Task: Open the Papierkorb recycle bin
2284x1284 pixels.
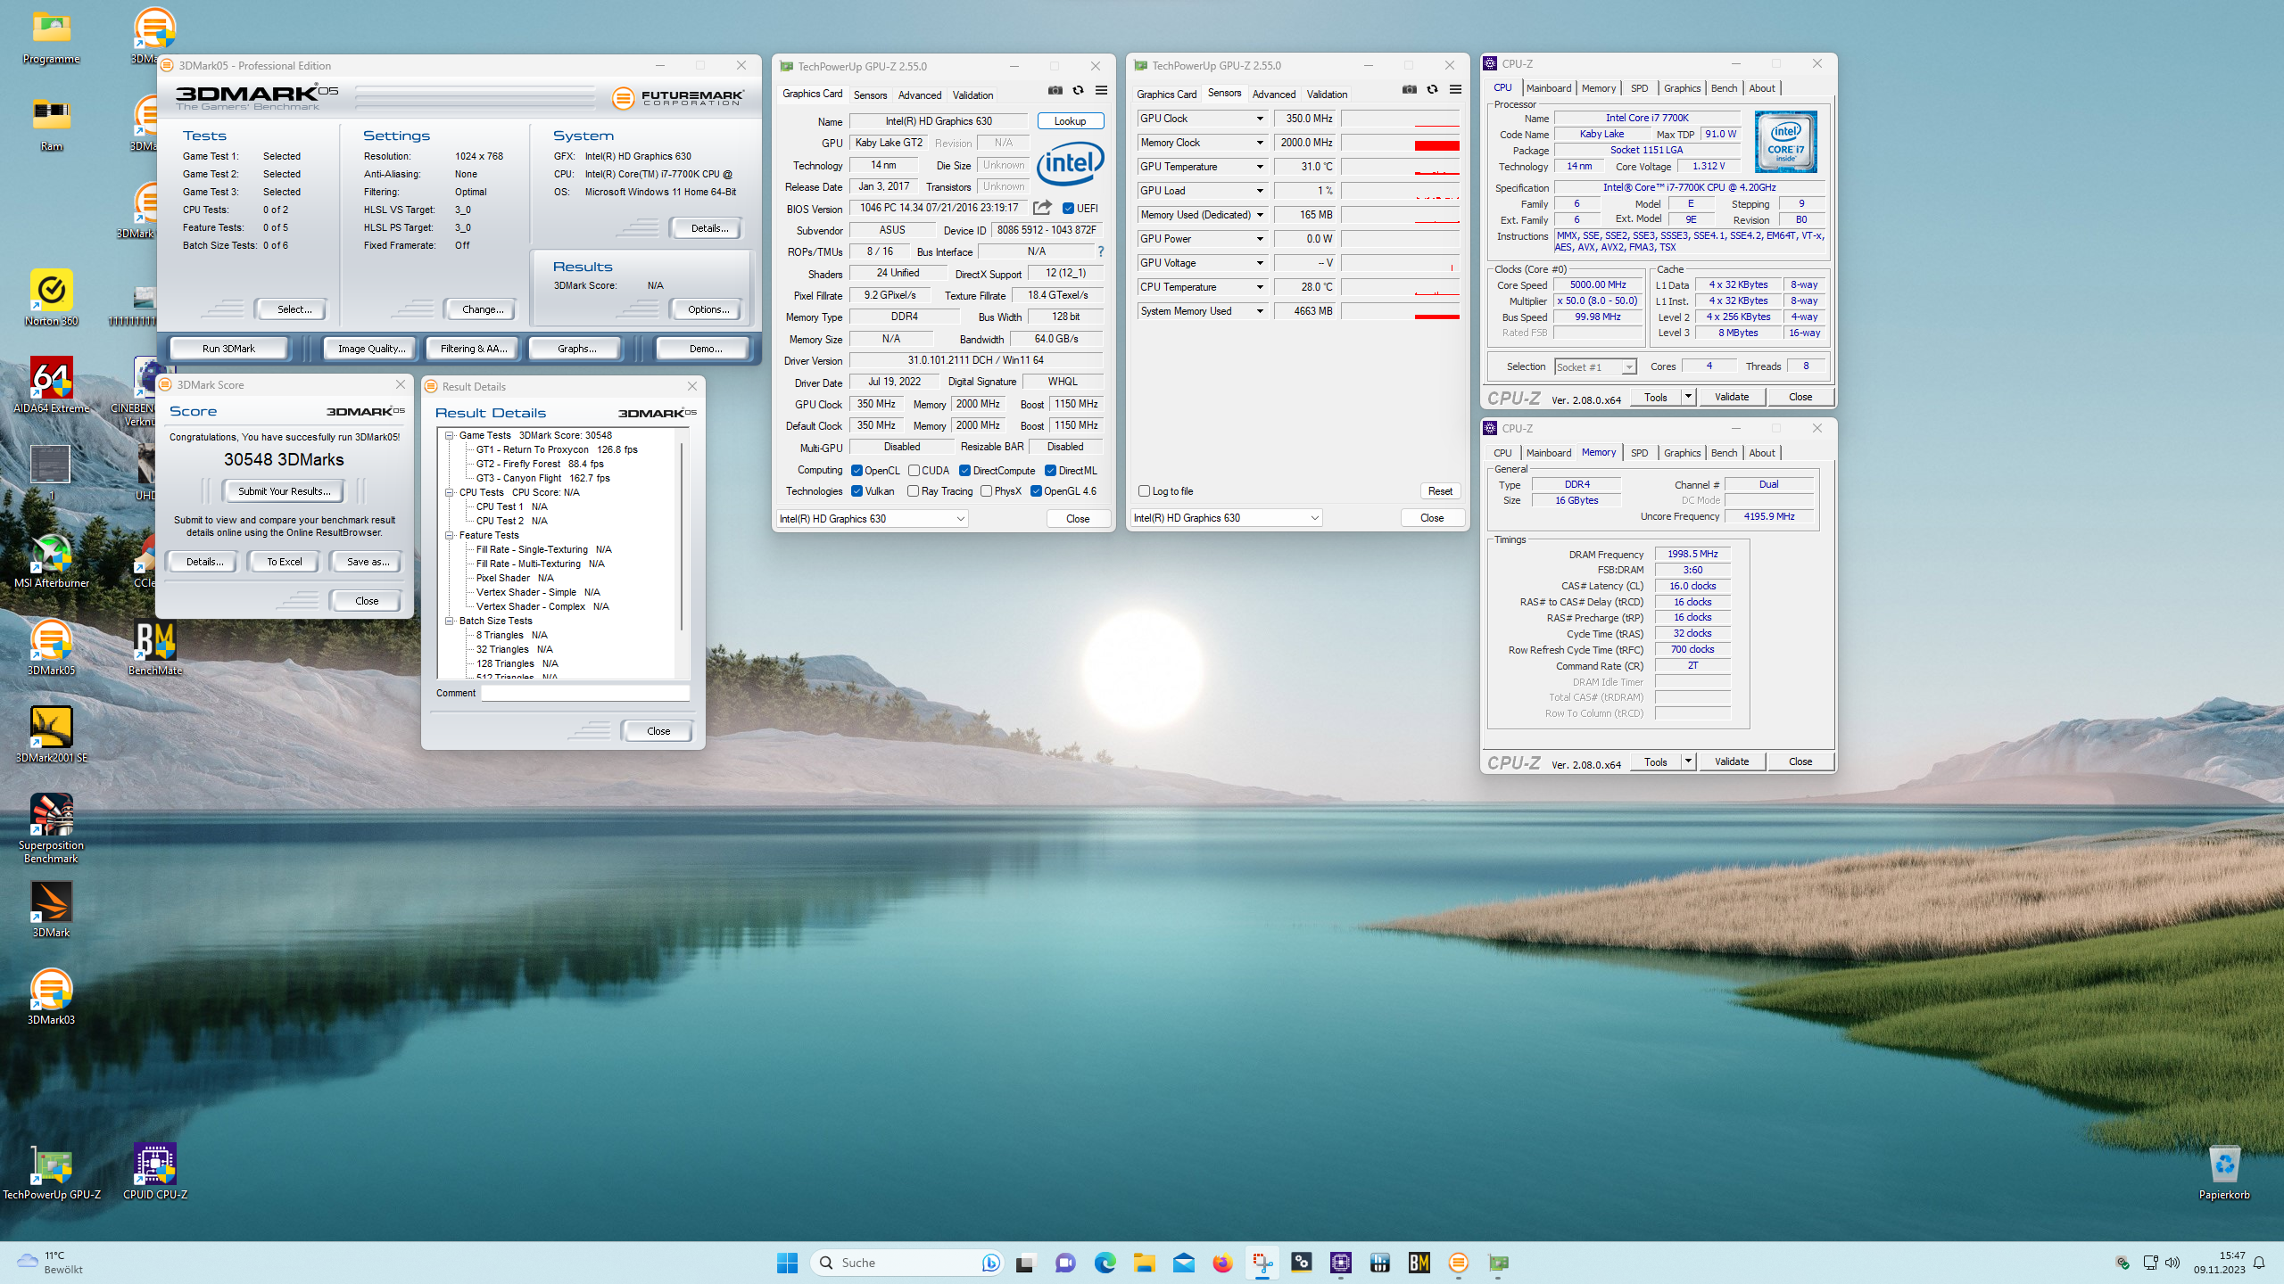Action: click(2223, 1173)
